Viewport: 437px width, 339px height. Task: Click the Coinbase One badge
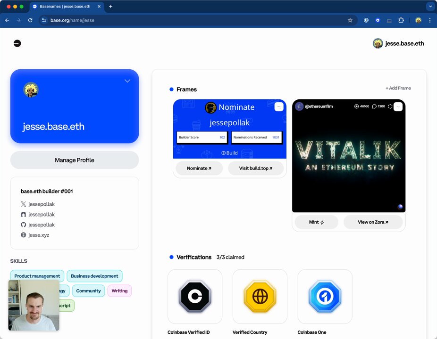pos(325,296)
